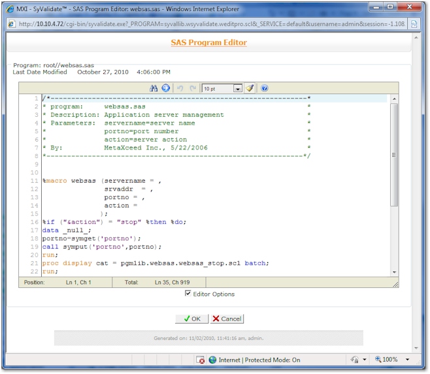Click the editor vertical scrollbar thumb

click(394, 155)
